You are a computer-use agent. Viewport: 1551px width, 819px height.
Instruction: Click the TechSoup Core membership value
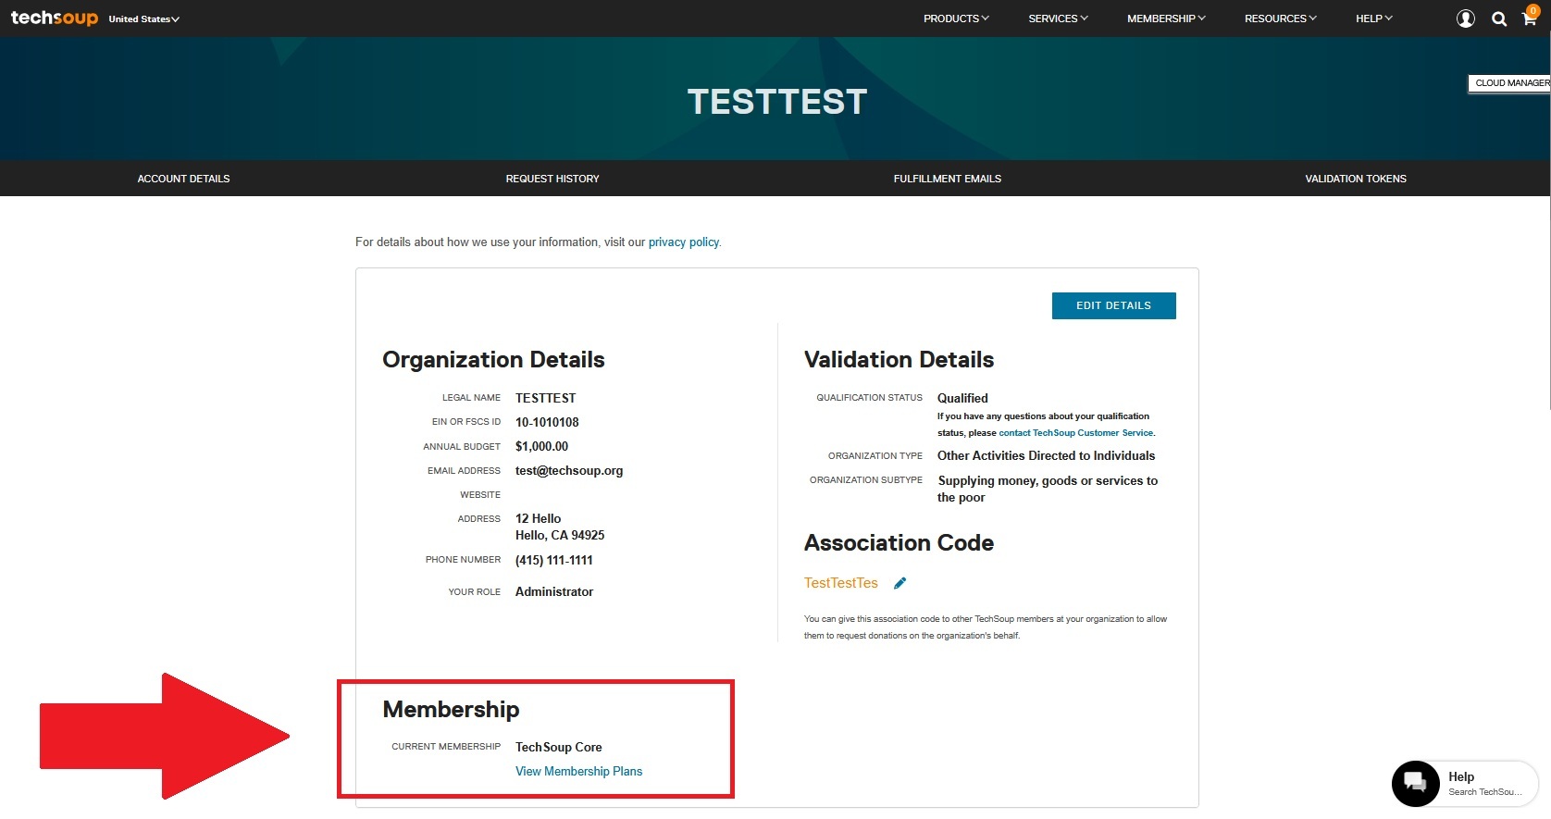(559, 747)
